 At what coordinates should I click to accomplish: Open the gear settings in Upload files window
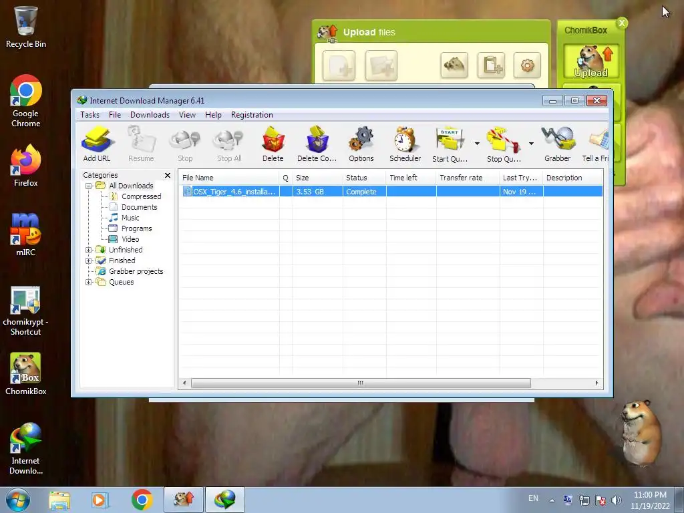(528, 65)
